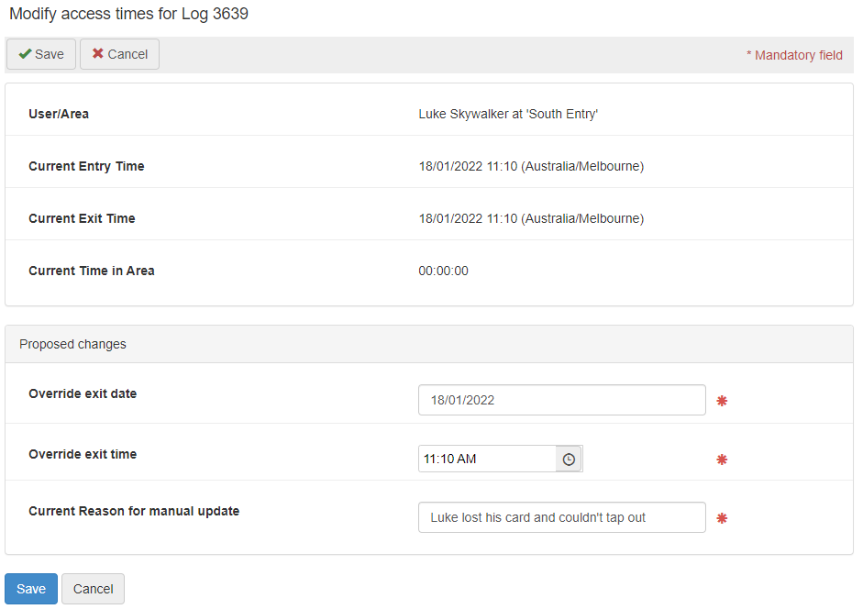Viewport: 863px width, 609px height.
Task: Click the Override exit date label
Action: tap(83, 393)
